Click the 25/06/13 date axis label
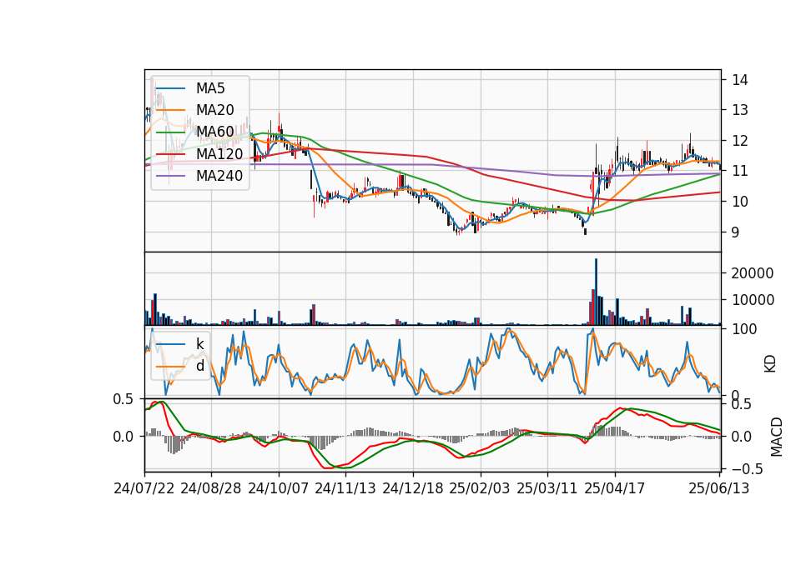The width and height of the screenshot is (801, 575). point(718,488)
